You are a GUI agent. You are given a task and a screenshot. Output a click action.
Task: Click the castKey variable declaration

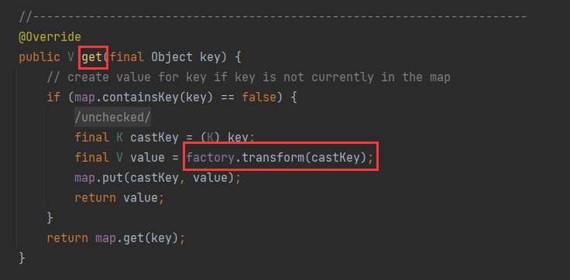[154, 138]
